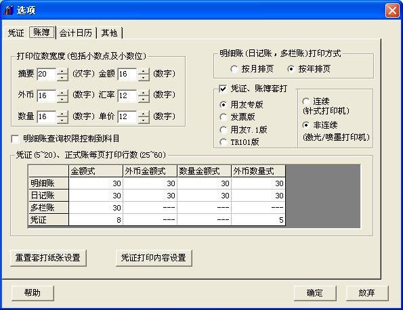
Task: Click the 凭证 row header in table
Action: [49, 220]
